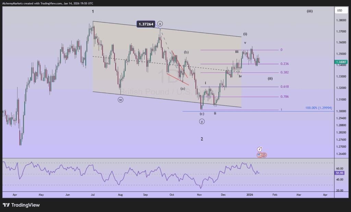Click the TradingView logo at bottom left
Image resolution: width=351 pixels, height=212 pixels.
click(7, 205)
